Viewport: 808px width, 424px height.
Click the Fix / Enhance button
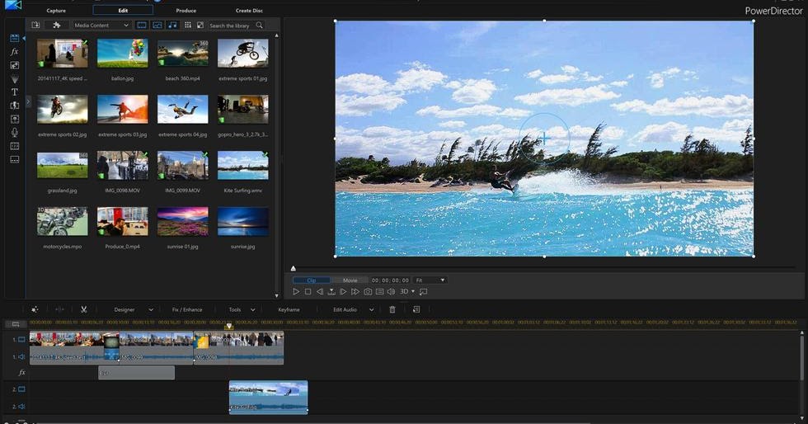pos(187,309)
